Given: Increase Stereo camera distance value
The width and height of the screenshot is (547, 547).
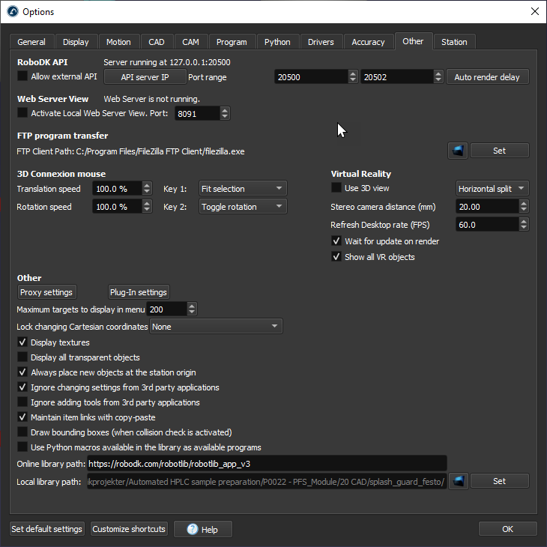Looking at the screenshot, I should click(x=523, y=203).
